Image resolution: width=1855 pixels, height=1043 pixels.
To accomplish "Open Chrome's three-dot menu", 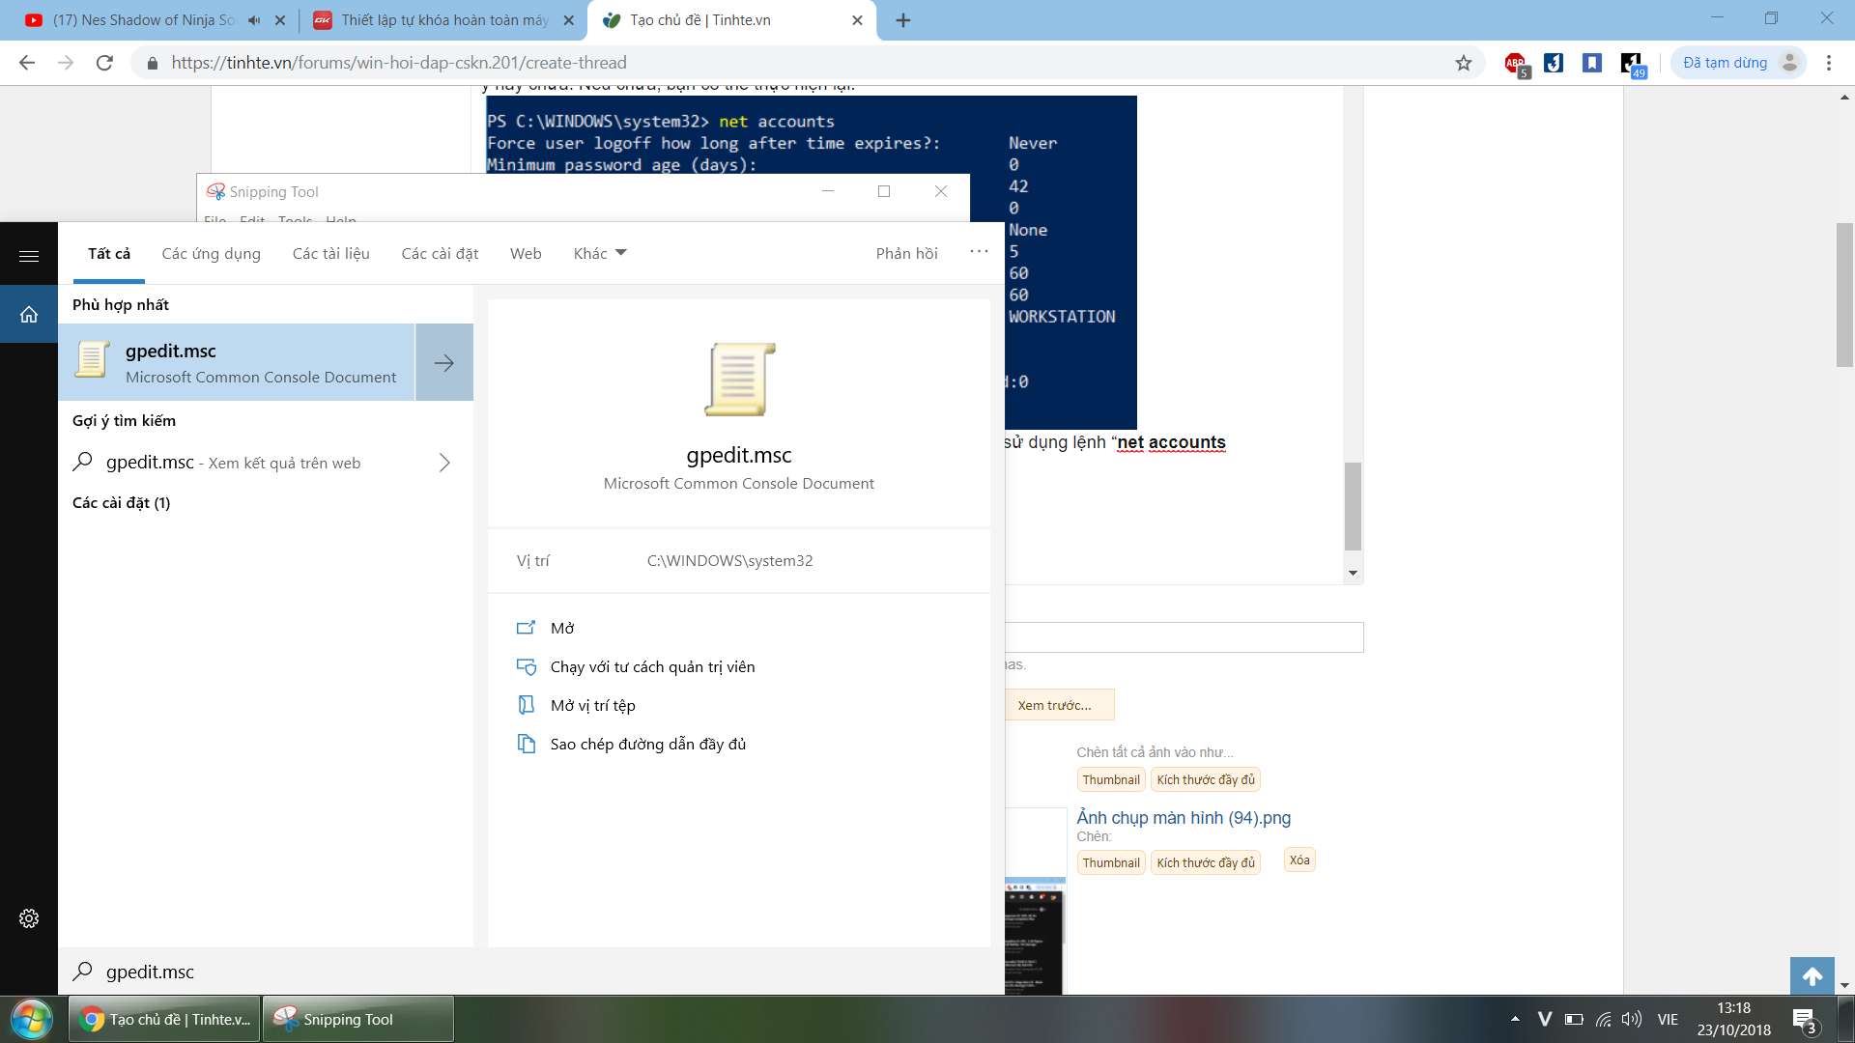I will (1829, 63).
